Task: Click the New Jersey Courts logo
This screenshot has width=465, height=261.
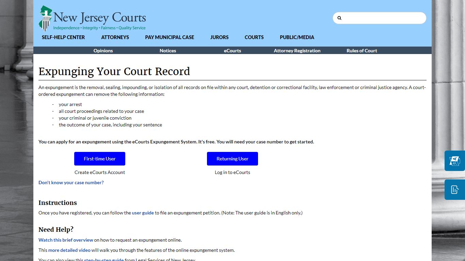Action: coord(92,18)
